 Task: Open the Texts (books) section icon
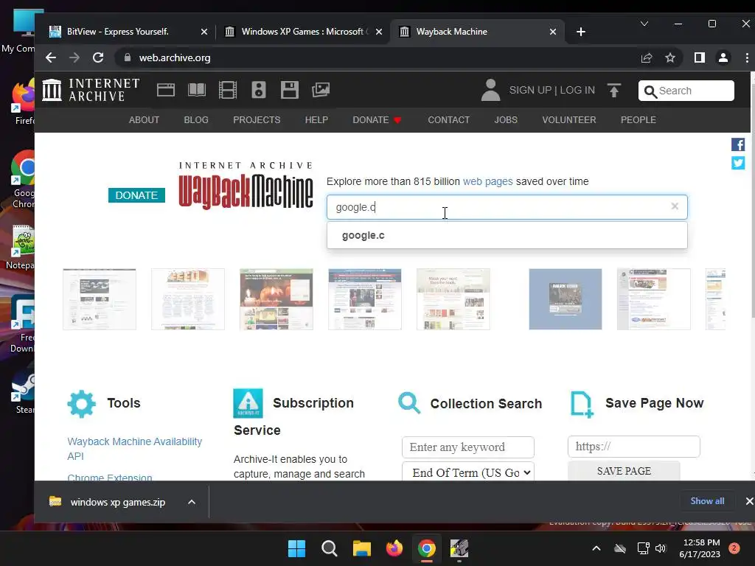click(196, 90)
